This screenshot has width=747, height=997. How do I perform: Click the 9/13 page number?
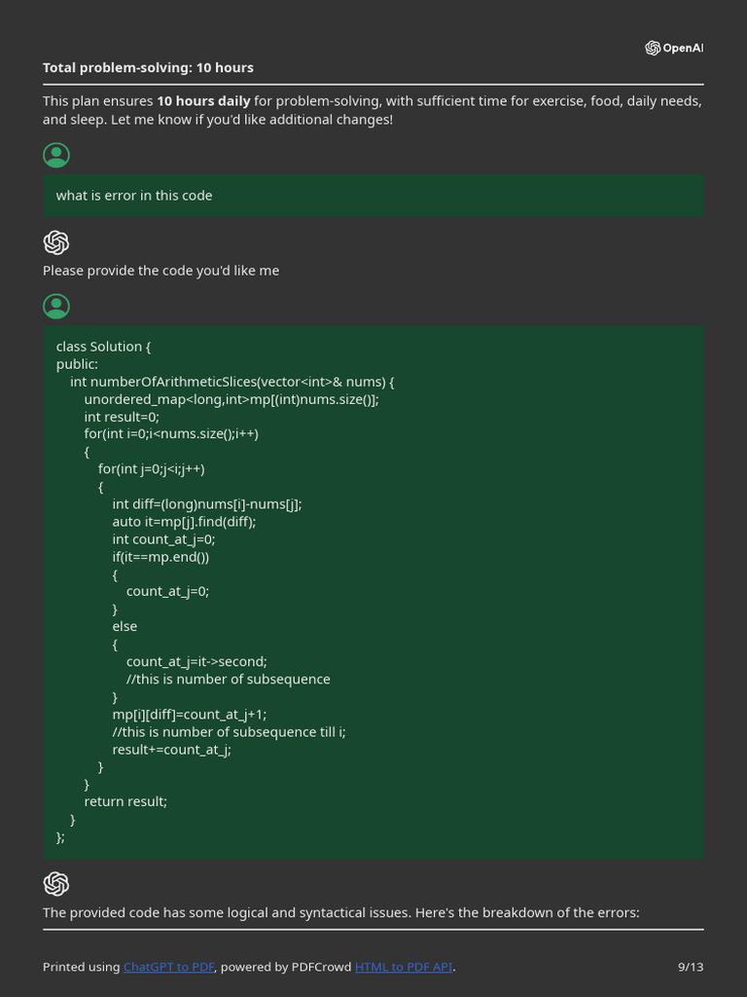[690, 967]
